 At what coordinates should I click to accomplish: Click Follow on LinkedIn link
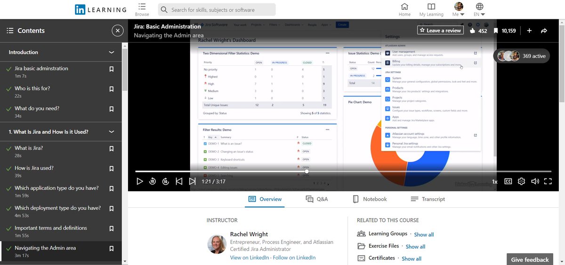tap(294, 257)
